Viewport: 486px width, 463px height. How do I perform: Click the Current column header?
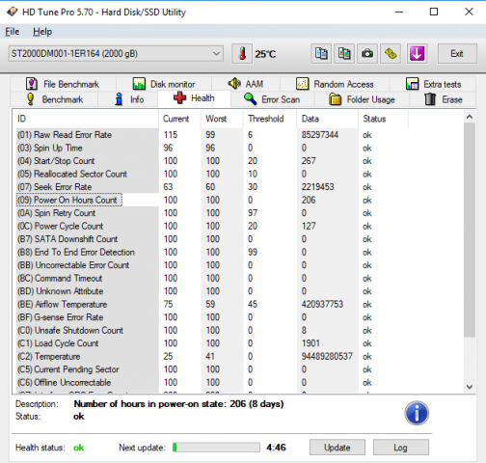[x=179, y=119]
